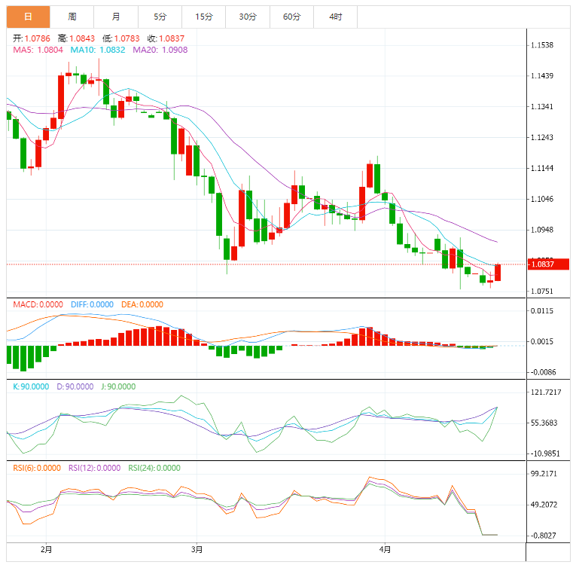Click the MA10: 1.0832 indicator label
This screenshot has width=576, height=568.
point(98,50)
